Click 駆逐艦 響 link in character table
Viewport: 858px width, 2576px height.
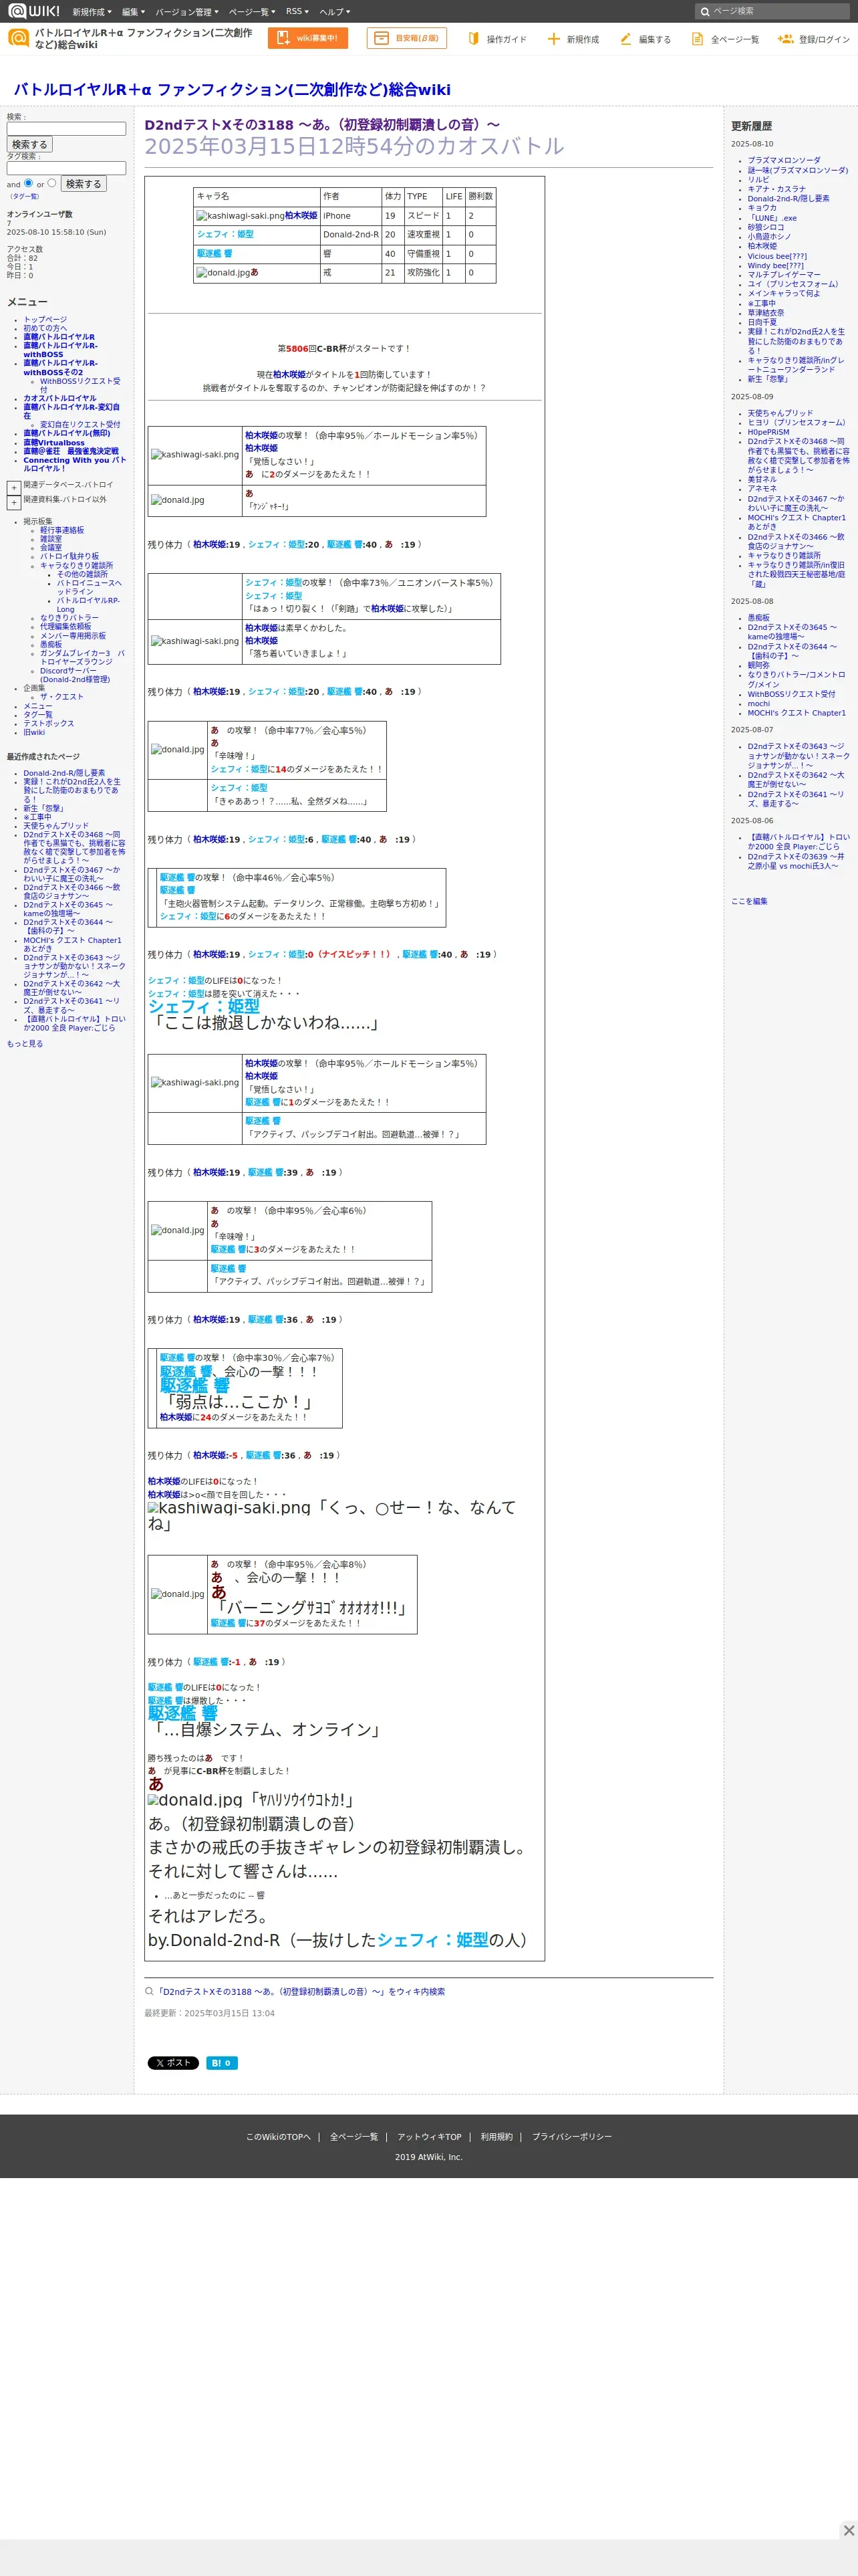tap(214, 253)
